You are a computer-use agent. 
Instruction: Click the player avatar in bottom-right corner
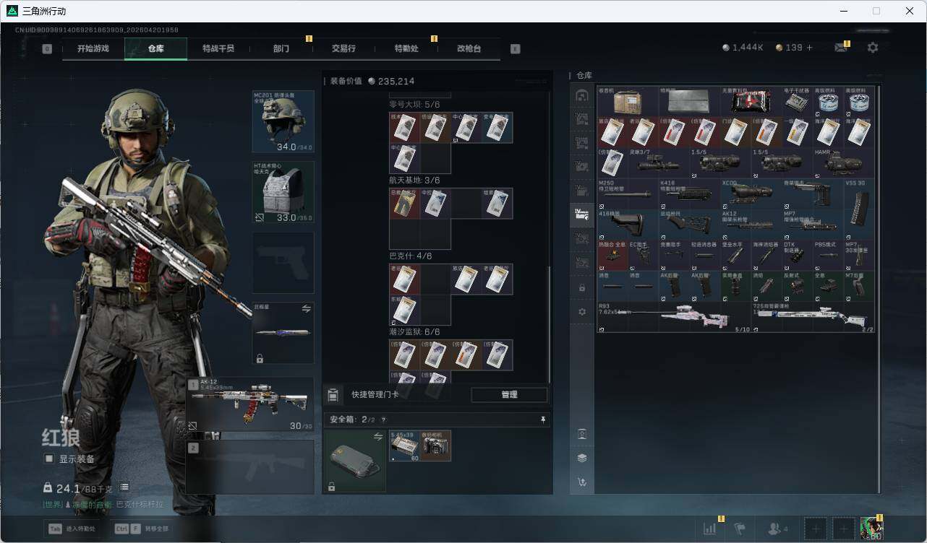click(x=871, y=529)
